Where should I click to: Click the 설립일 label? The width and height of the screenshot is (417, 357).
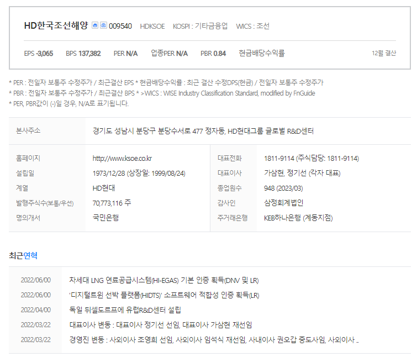(25, 173)
